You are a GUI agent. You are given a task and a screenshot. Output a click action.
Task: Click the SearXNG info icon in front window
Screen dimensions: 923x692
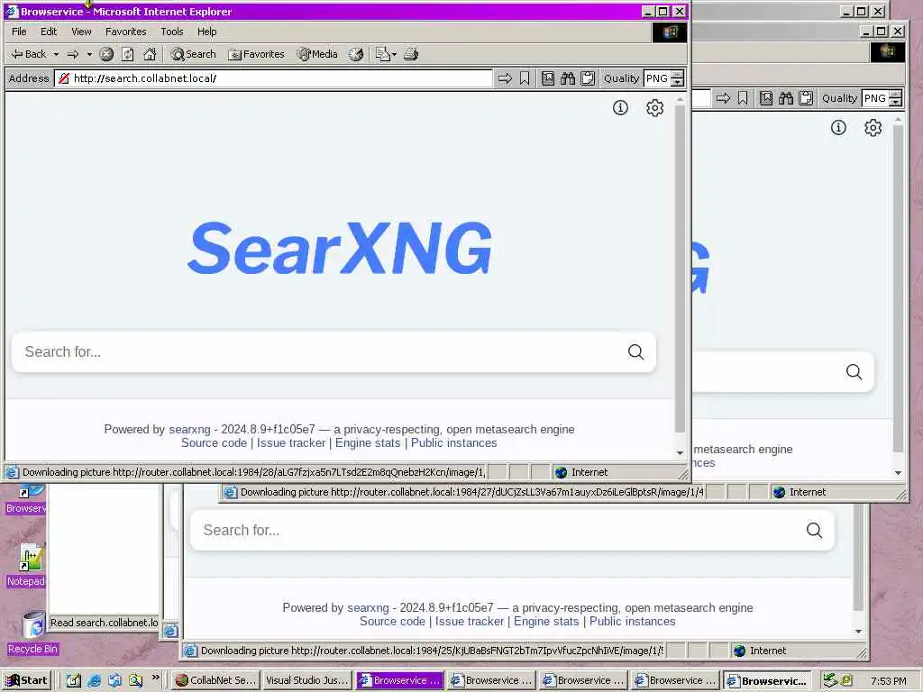tap(620, 108)
